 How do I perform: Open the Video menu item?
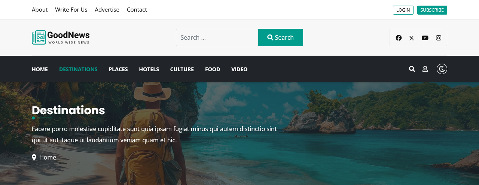coord(239,69)
